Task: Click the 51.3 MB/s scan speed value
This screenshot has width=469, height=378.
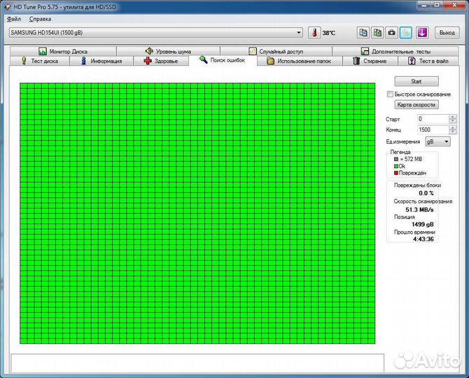Action: (x=419, y=209)
